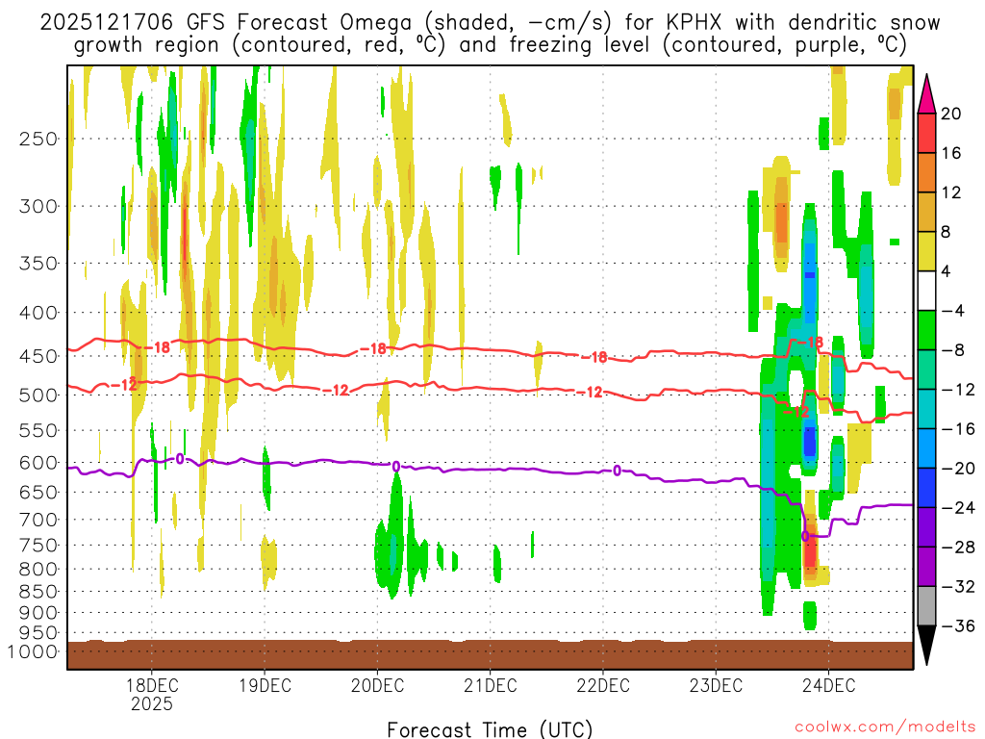The width and height of the screenshot is (985, 739).
Task: Click the colorbar value label -36
Action: pos(959,625)
